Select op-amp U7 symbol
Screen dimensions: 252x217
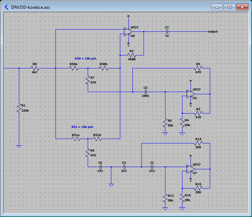click(191, 169)
